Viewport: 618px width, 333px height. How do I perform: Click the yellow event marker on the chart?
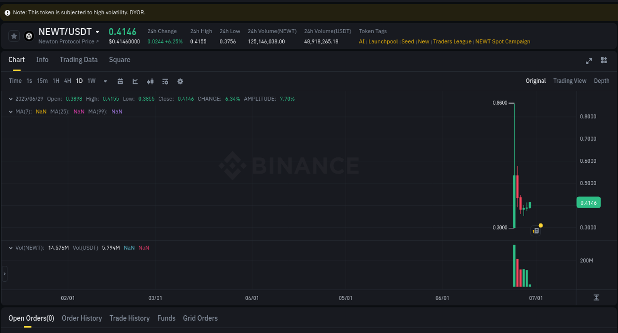coord(540,225)
